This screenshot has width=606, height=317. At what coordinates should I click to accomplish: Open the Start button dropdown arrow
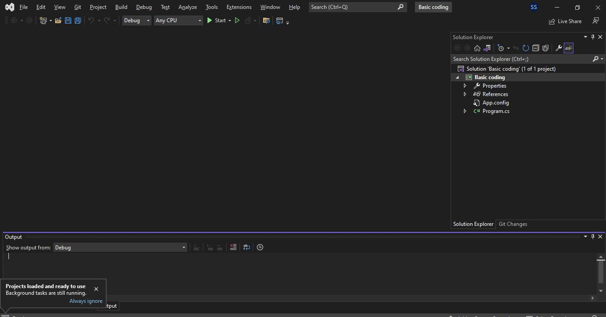click(x=230, y=21)
